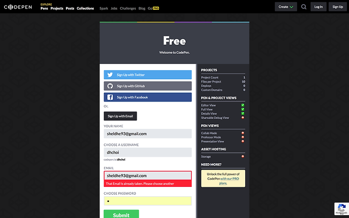Click the PRO badge beside Go
The image size is (349, 218).
point(156,8)
